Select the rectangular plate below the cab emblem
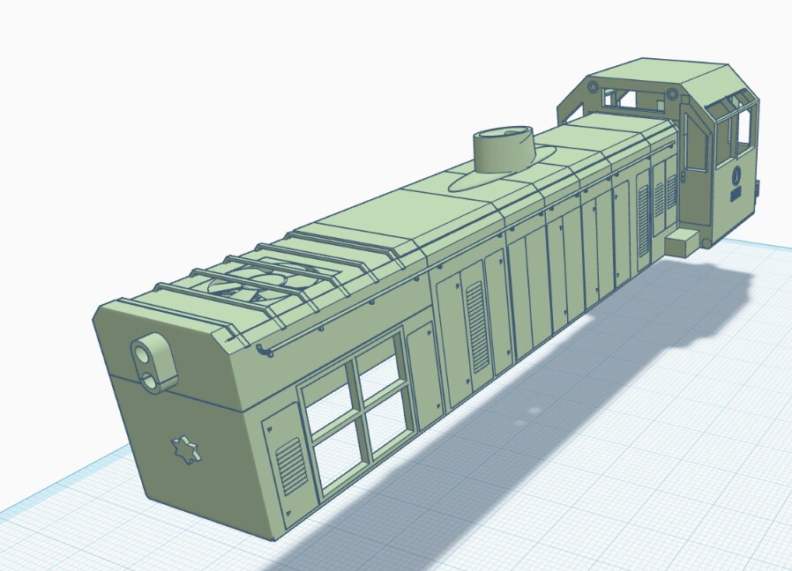 [x=736, y=193]
